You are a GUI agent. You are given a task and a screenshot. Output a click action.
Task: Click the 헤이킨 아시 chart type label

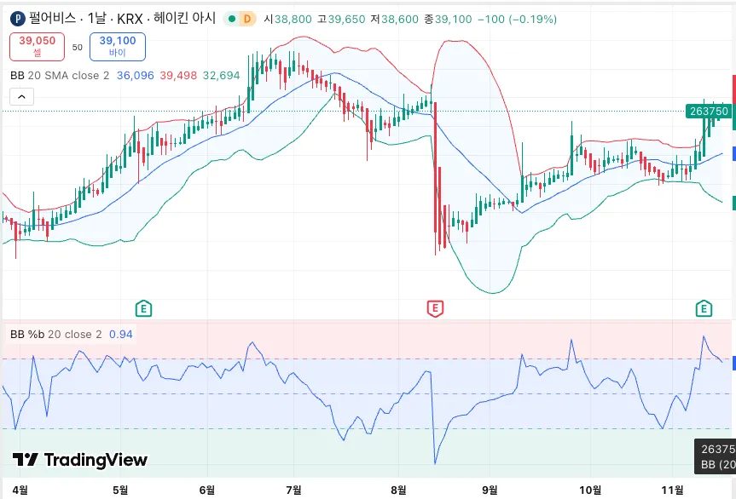coord(185,18)
